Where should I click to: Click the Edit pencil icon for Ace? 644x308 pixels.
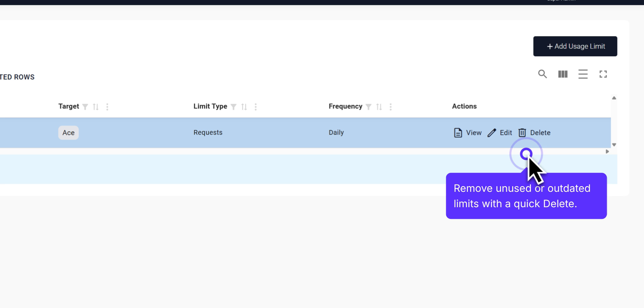492,133
